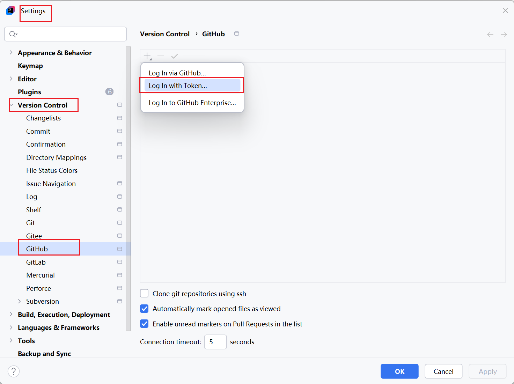Collapse the Version Control section

coord(12,105)
